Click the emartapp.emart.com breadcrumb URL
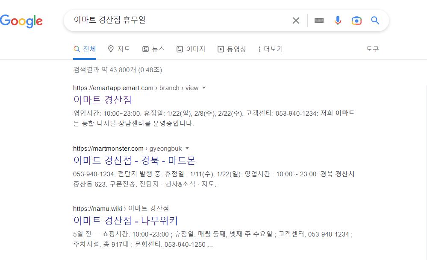Screen dimensions: 427x260 (x=135, y=88)
